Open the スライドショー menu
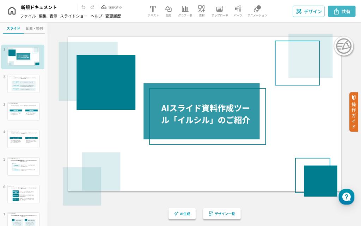361x226 pixels. coord(74,16)
